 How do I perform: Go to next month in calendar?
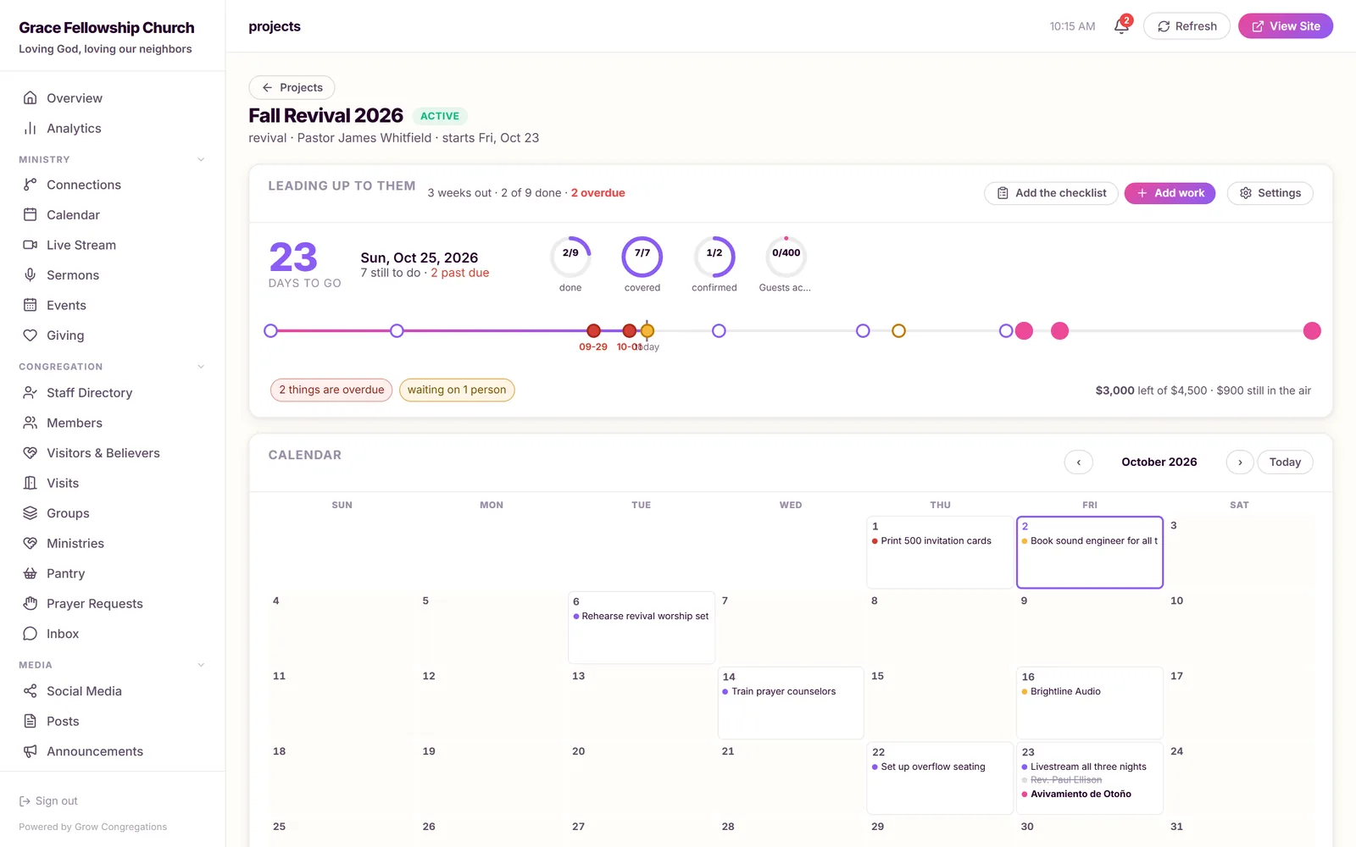click(1240, 462)
